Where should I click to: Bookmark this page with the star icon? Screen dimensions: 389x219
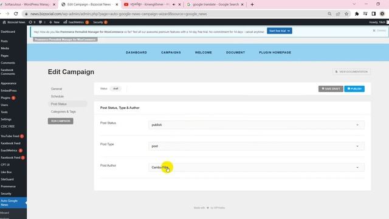(x=346, y=14)
